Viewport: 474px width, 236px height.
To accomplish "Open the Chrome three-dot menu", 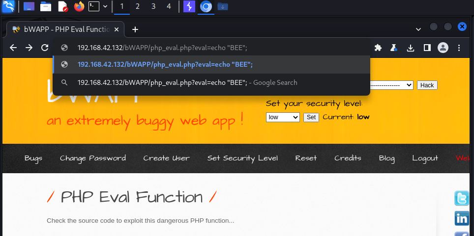I will [x=459, y=48].
